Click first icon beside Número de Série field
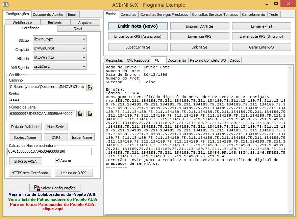This screenshot has height=219, width=298. point(80,114)
